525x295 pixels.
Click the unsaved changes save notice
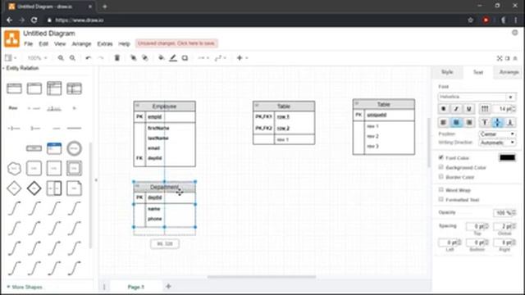click(176, 43)
